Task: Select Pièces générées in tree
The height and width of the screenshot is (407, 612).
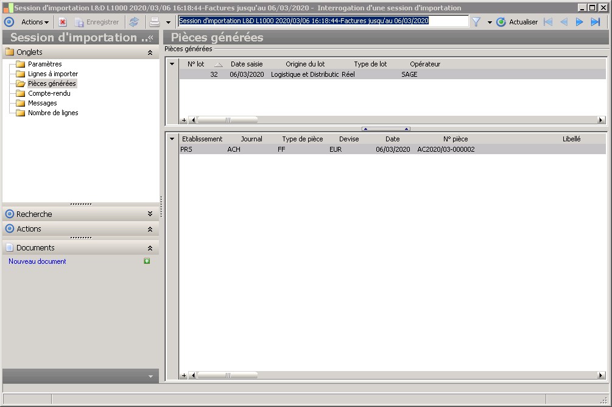Action: [x=52, y=83]
